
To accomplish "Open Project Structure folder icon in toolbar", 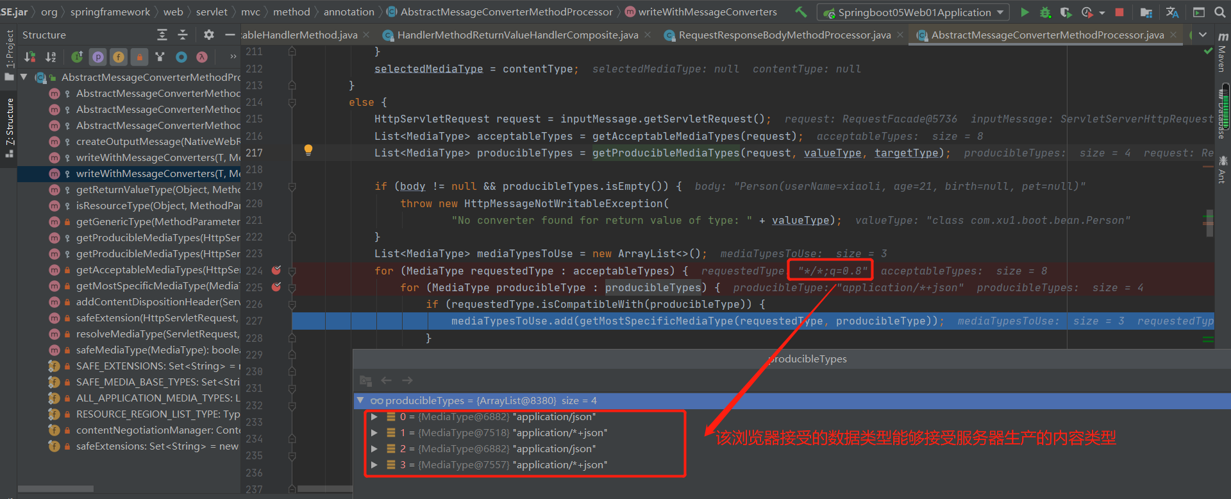I will point(1146,12).
